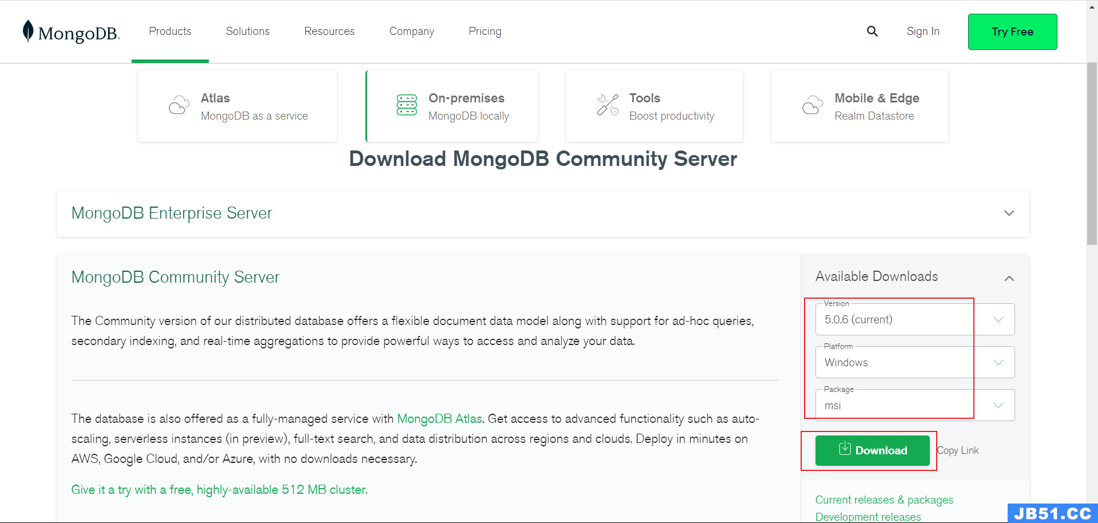Click the Atlas cloud icon
The image size is (1098, 523).
(x=179, y=106)
